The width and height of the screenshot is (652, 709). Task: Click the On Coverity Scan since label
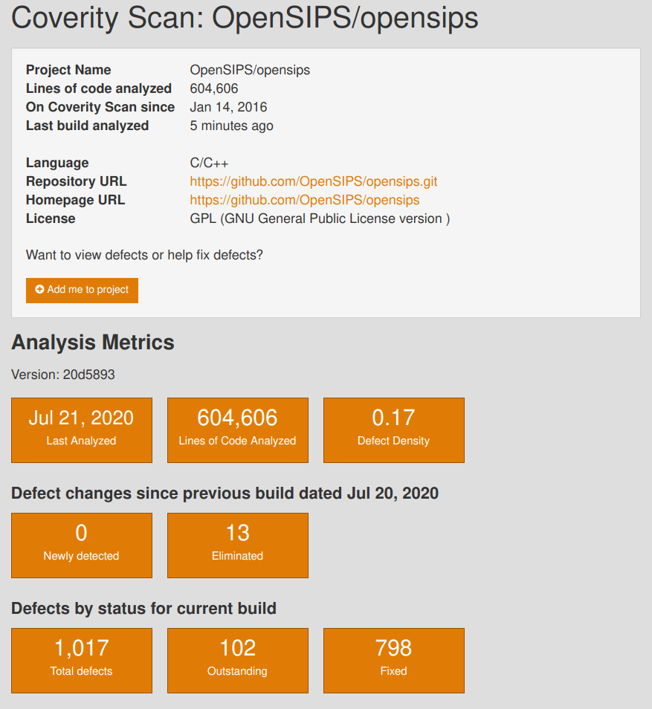click(100, 107)
